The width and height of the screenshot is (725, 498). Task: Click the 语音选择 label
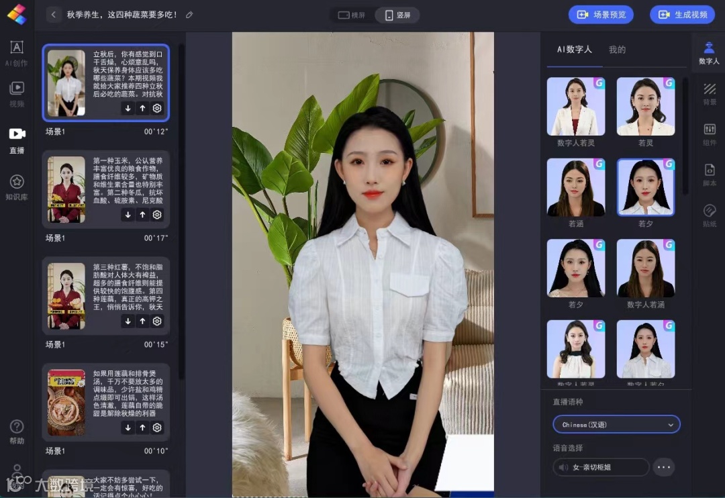point(568,448)
